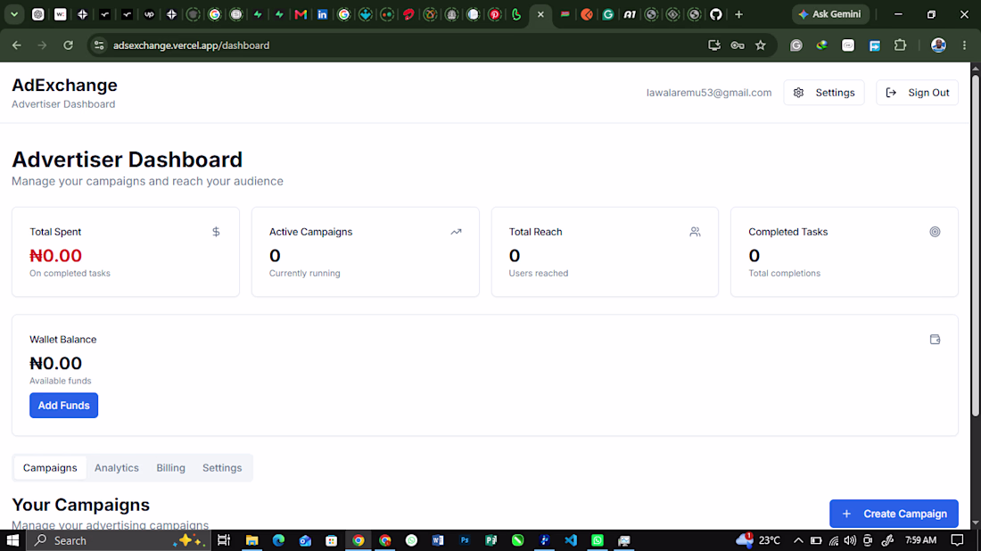Viewport: 981px width, 551px height.
Task: Click the dollar icon in Total Spent card
Action: point(216,232)
